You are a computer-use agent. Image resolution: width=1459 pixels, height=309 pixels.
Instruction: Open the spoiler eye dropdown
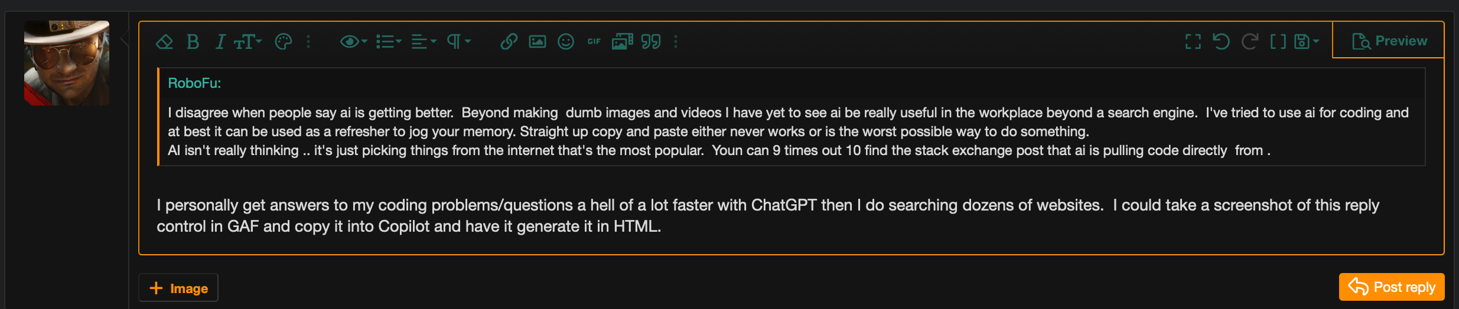(353, 42)
